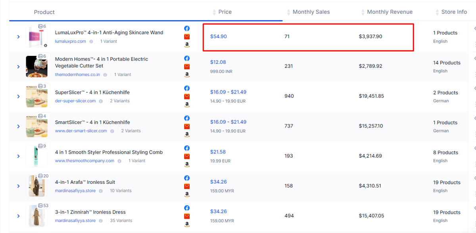Visit themodernhomes.co.in store link
The width and height of the screenshot is (476, 233).
coord(77,74)
